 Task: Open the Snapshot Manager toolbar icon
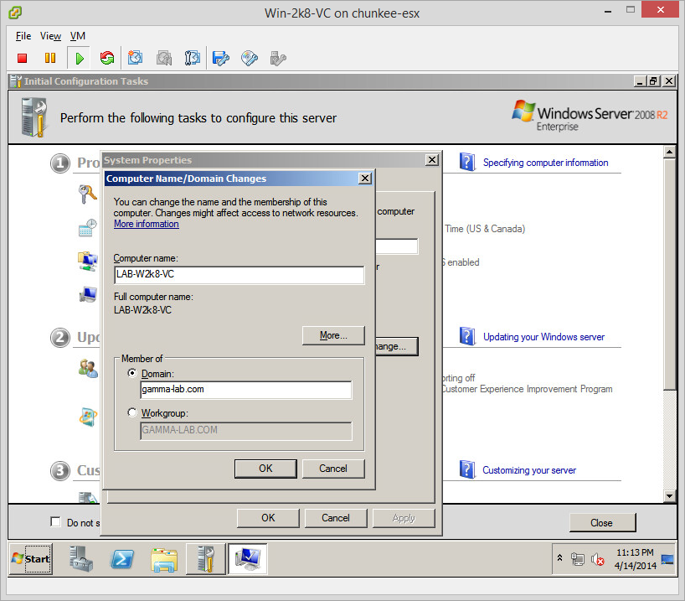(193, 58)
